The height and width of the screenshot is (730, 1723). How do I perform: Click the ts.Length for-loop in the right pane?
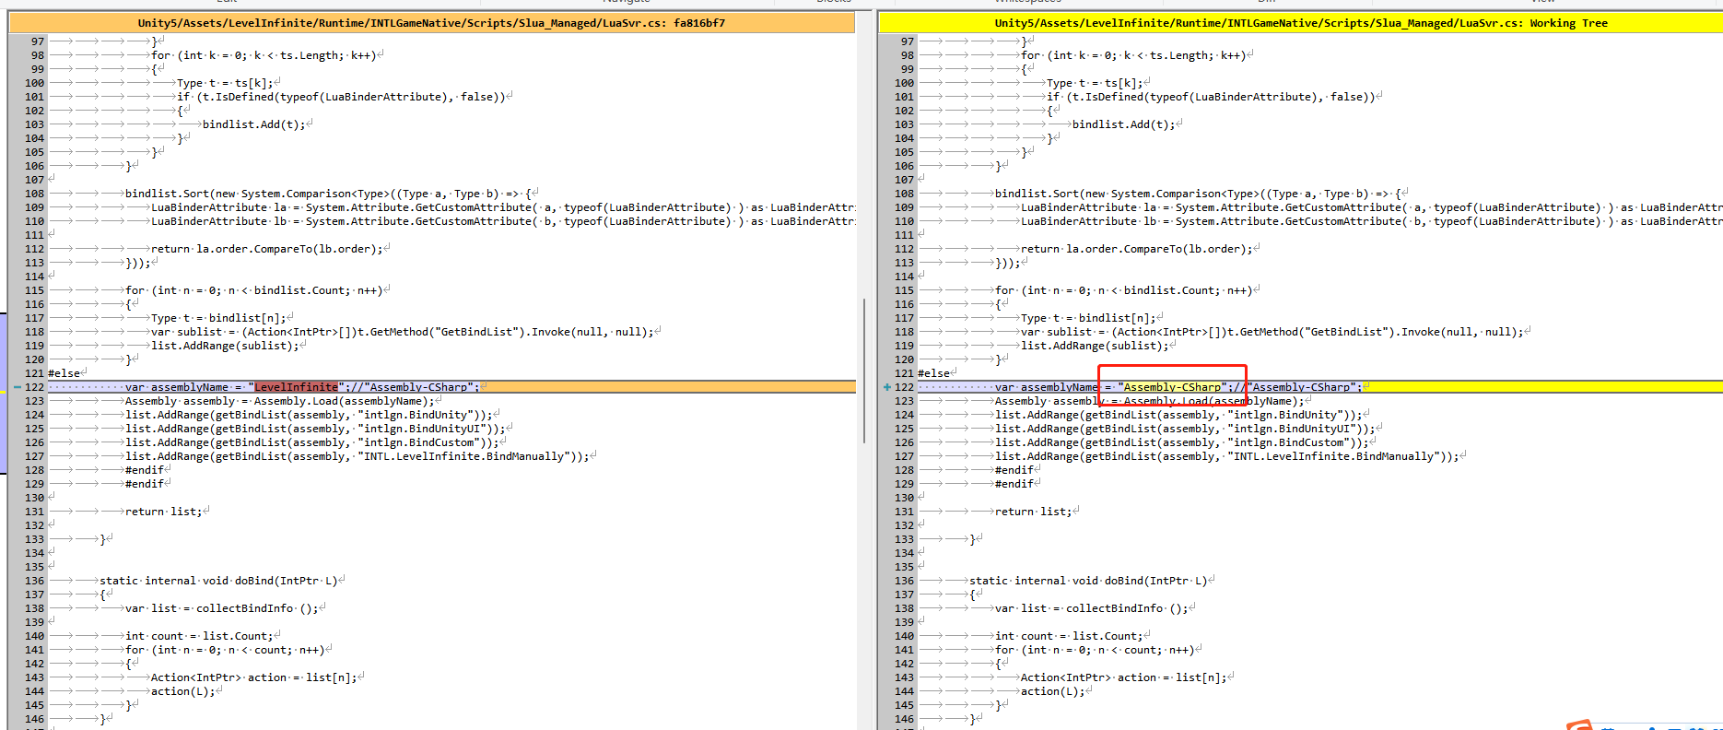pyautogui.click(x=1133, y=55)
